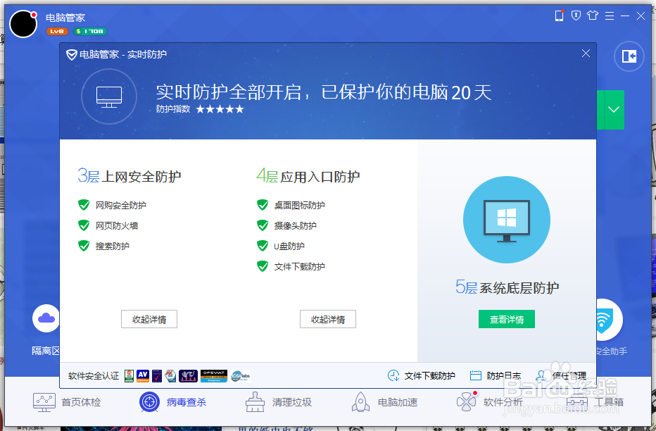
Task: Click the blue Windows monitor circle icon
Action: [x=507, y=220]
